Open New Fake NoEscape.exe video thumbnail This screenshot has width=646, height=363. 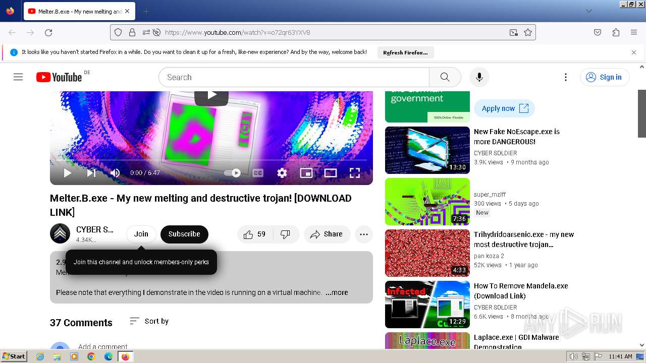(427, 150)
